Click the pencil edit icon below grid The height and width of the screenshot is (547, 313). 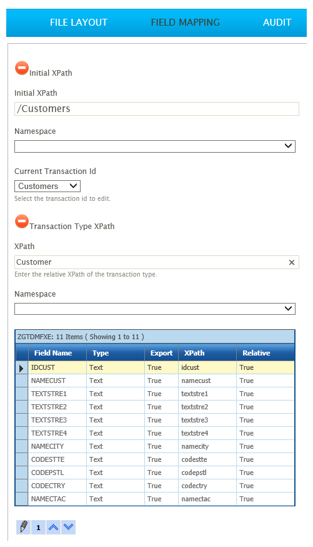point(23,527)
